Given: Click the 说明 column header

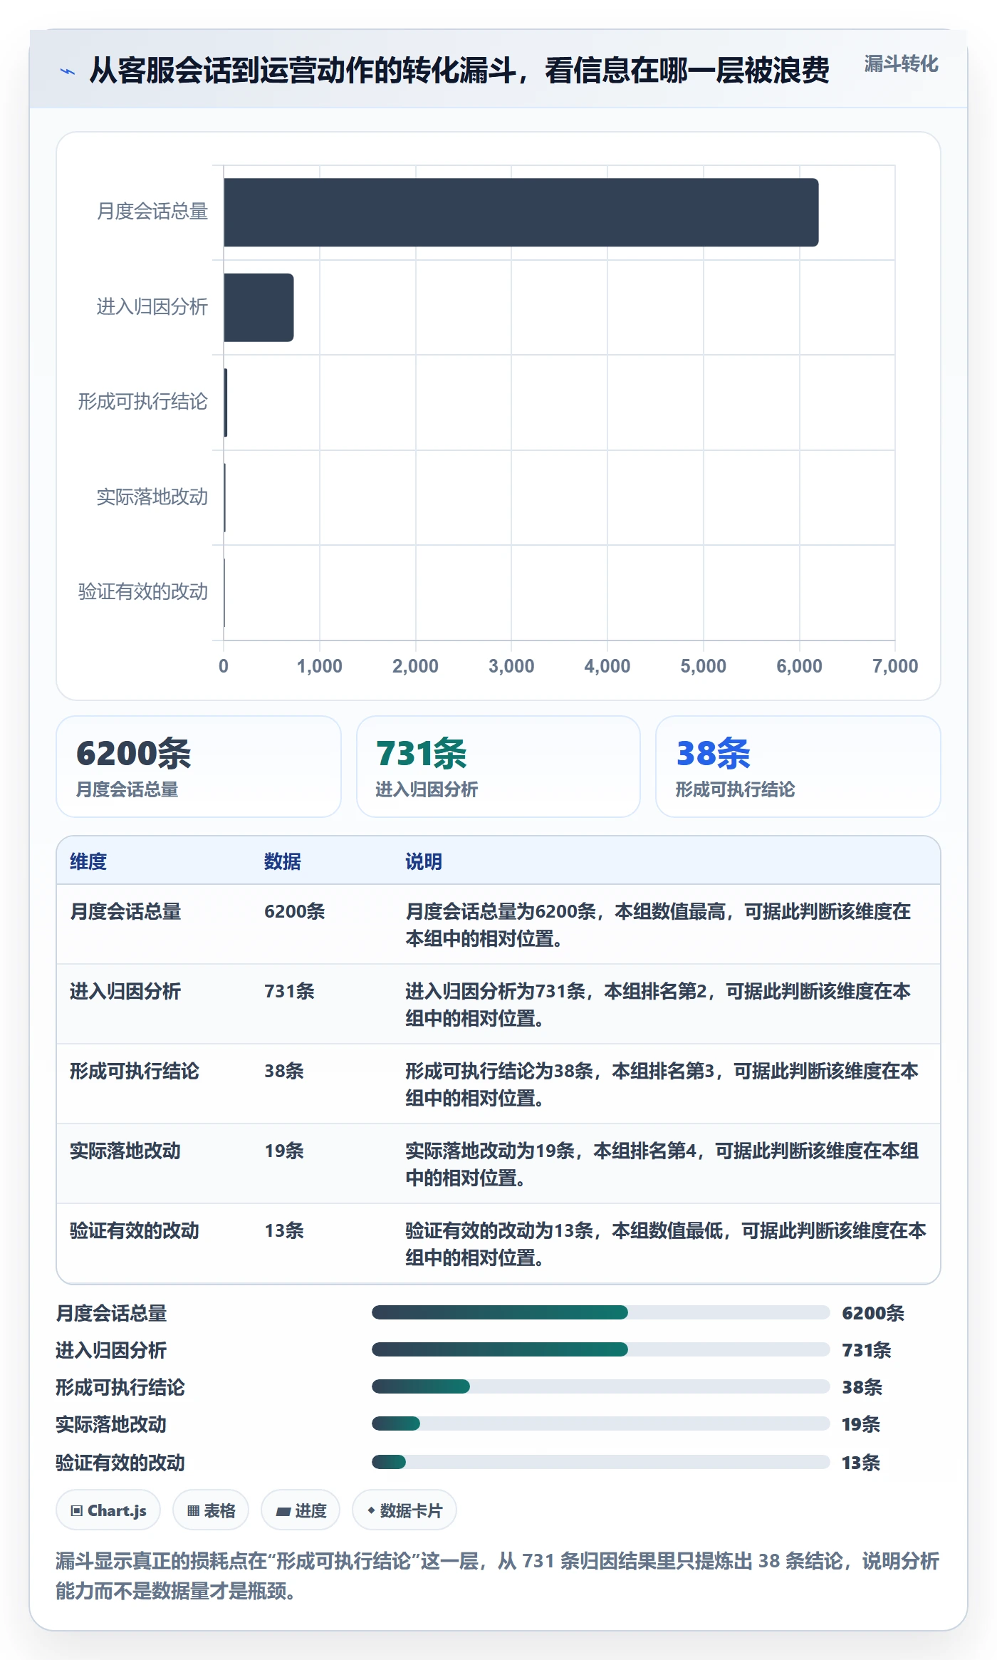Looking at the screenshot, I should coord(424,861).
